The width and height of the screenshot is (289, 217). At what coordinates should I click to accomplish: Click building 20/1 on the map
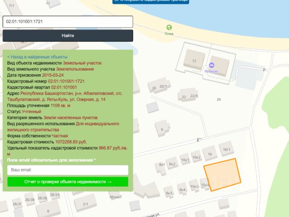163,86
